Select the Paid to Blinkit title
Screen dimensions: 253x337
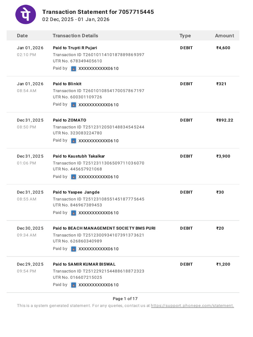tap(67, 84)
